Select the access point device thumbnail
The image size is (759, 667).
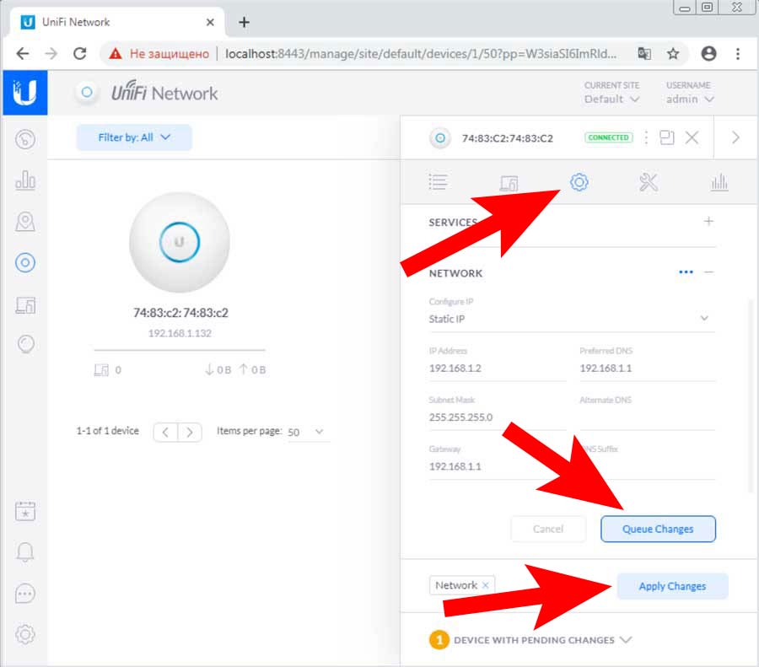[180, 242]
